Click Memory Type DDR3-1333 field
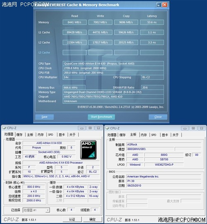 coord(113,92)
